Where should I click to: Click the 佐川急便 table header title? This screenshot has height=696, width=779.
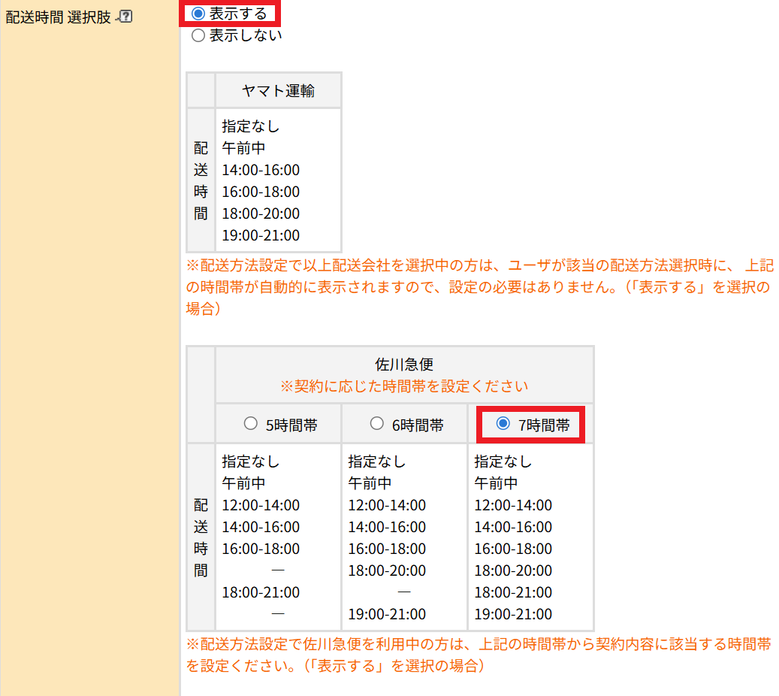click(404, 365)
